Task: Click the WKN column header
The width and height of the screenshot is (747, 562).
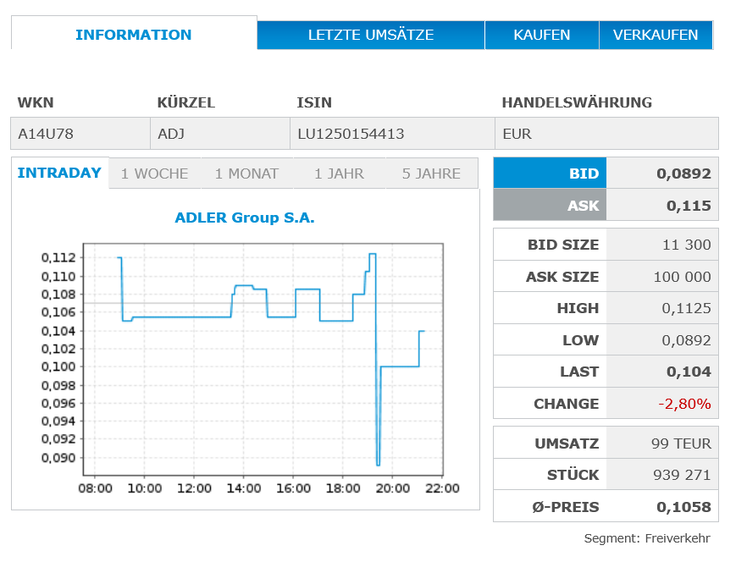Action: coord(36,102)
